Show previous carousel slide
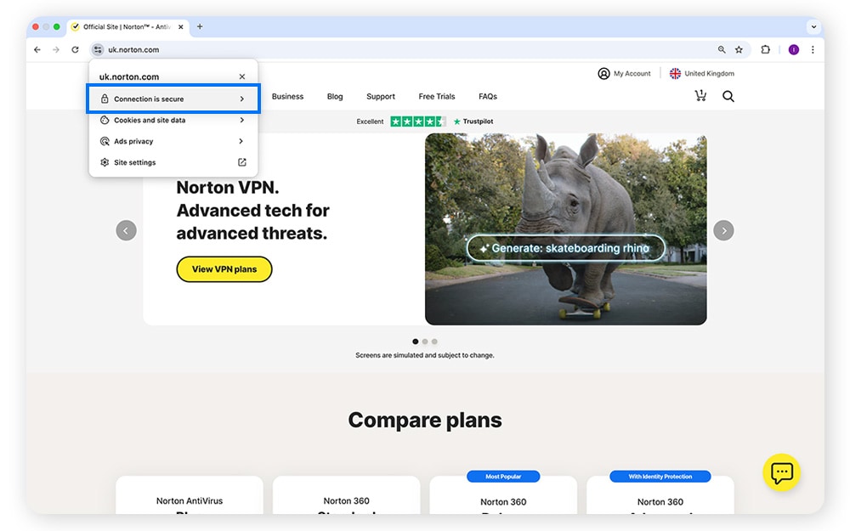 (x=126, y=230)
